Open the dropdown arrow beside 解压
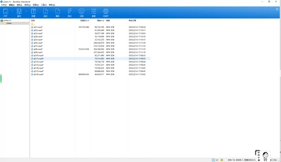Viewport: 281px width, 162px height. (26, 12)
